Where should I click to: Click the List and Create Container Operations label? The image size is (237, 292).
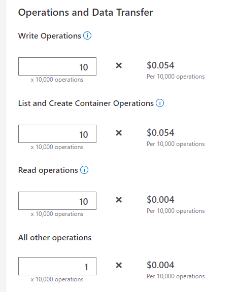86,103
